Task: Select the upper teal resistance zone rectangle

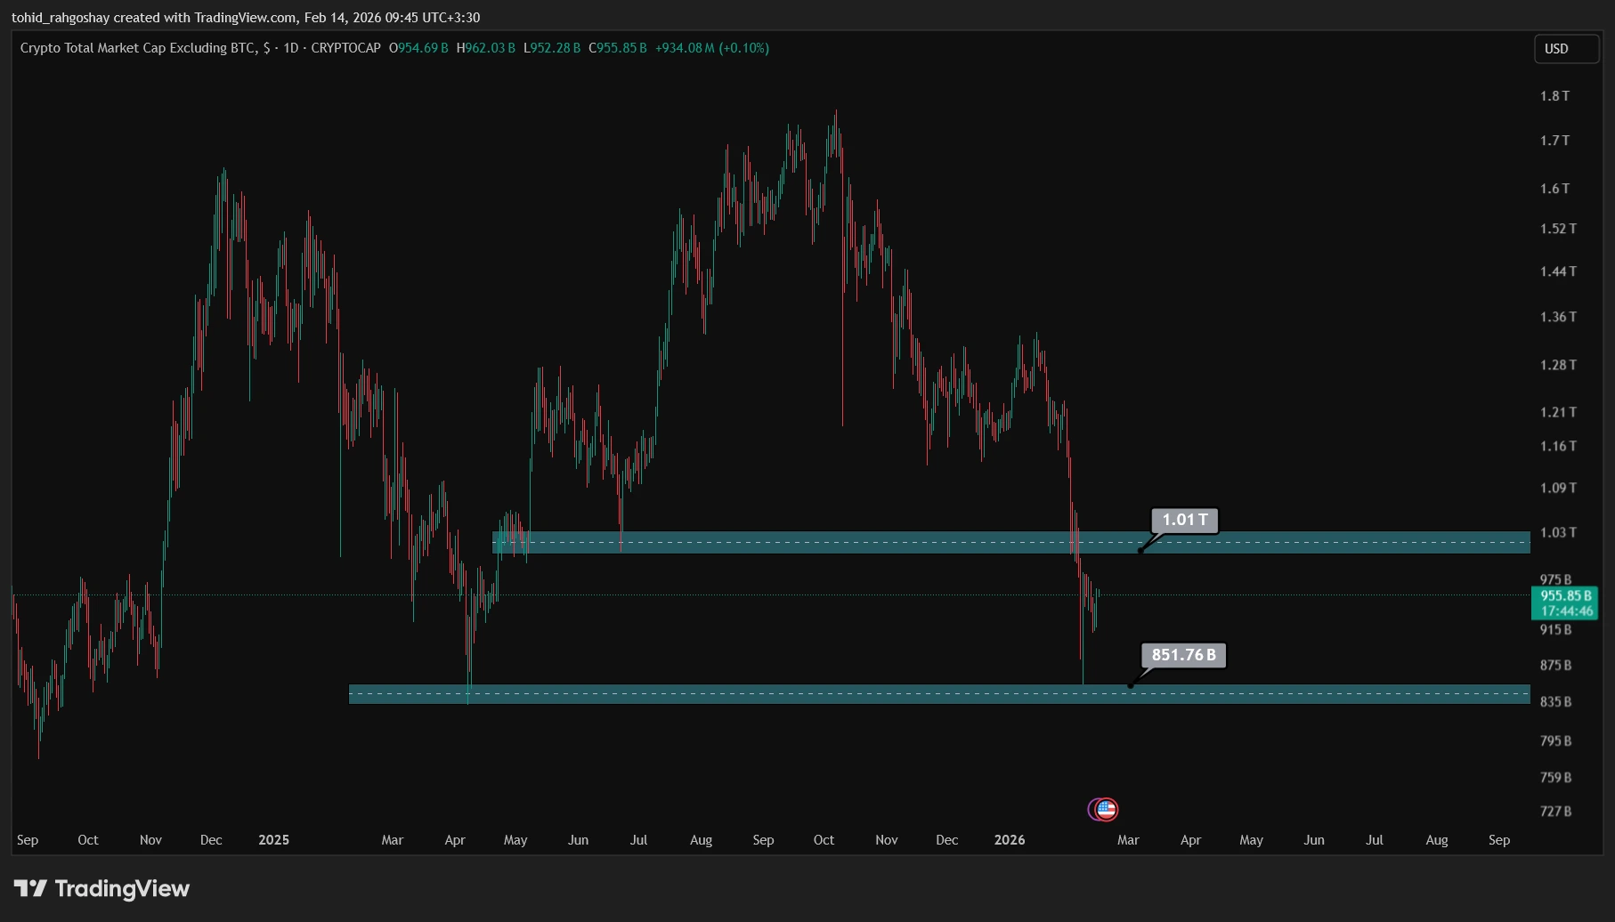Action: [801, 542]
